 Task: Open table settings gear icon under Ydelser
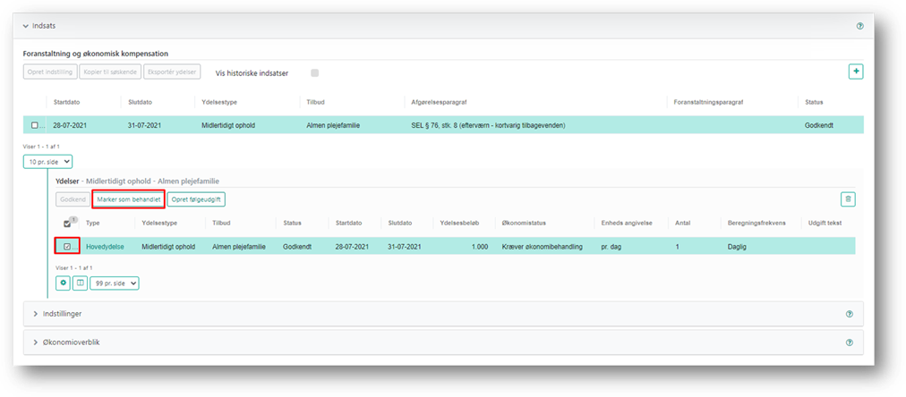click(x=63, y=283)
